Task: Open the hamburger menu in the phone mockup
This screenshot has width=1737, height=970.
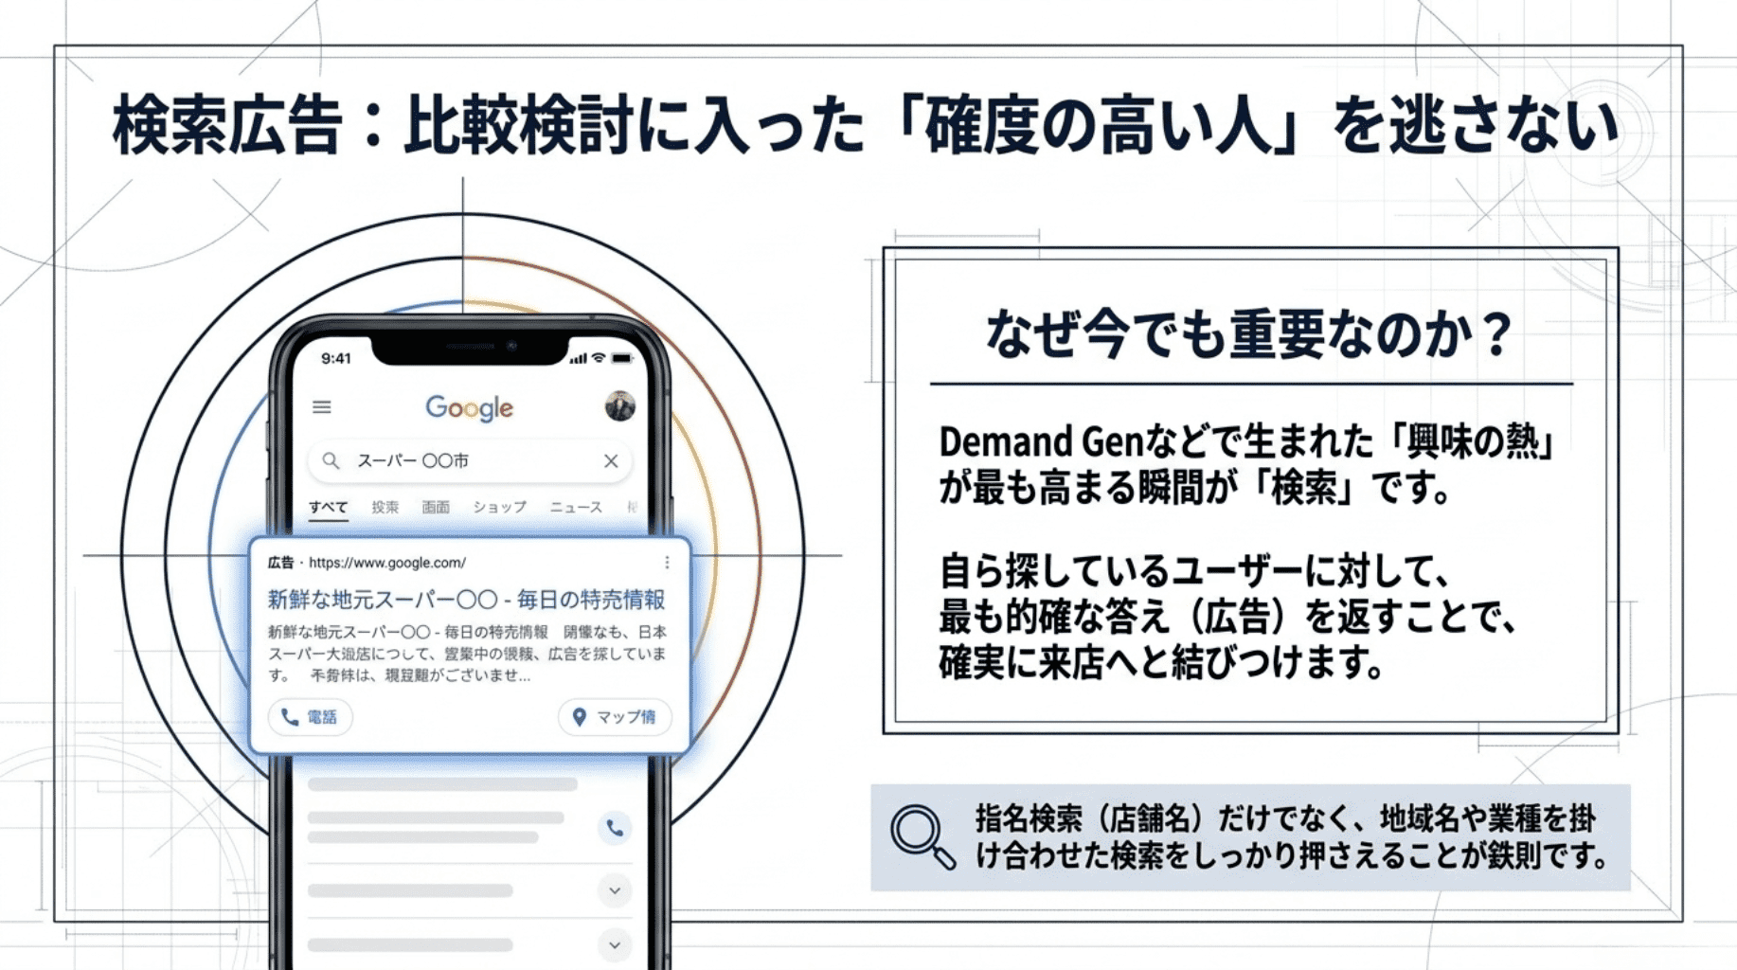Action: click(x=322, y=407)
